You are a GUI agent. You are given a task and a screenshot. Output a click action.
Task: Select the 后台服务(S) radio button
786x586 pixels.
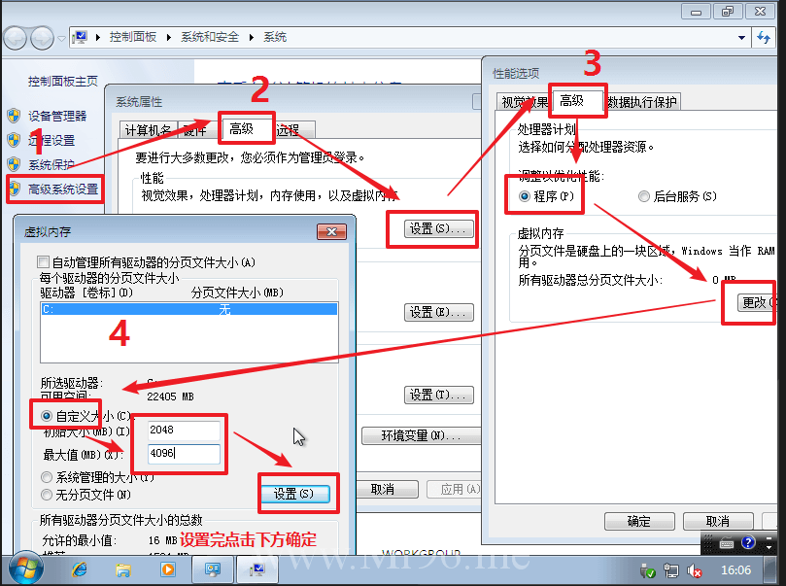643,196
